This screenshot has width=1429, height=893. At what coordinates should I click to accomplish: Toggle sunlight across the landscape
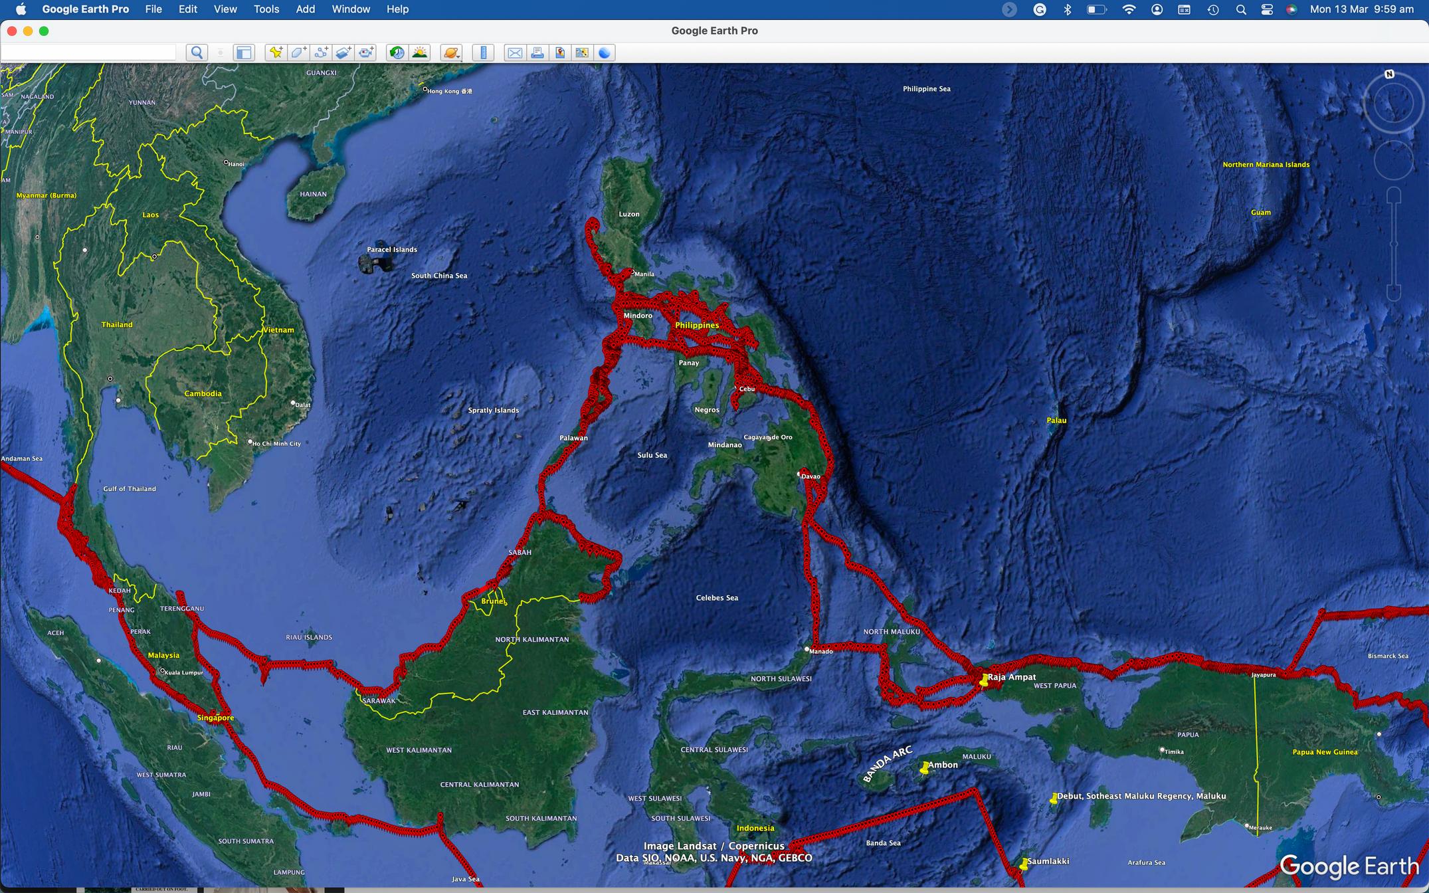coord(420,52)
